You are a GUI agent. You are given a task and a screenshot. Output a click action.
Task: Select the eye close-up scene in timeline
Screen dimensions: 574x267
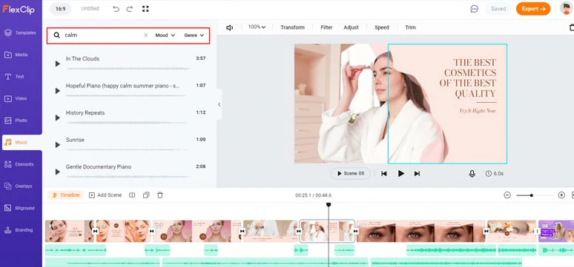coord(420,231)
